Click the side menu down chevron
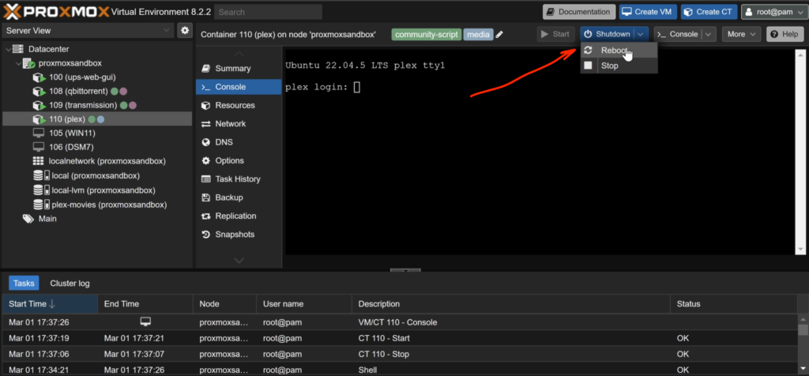809x376 pixels. point(239,261)
